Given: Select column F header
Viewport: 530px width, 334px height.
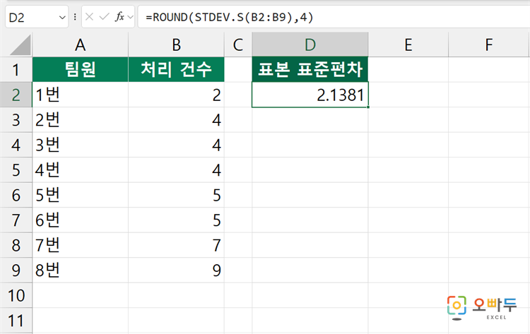Looking at the screenshot, I should 489,44.
